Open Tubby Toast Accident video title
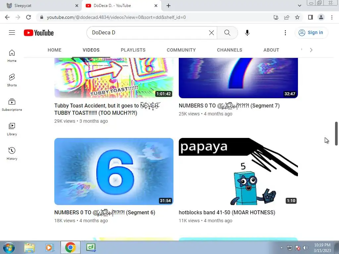Viewport: 339px width, 254px height. tap(107, 109)
